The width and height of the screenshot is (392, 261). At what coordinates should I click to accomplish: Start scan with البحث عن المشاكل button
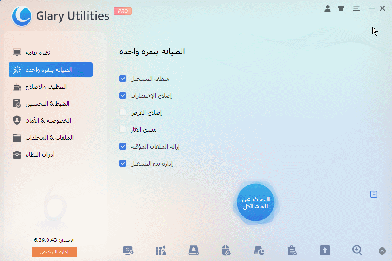point(256,202)
